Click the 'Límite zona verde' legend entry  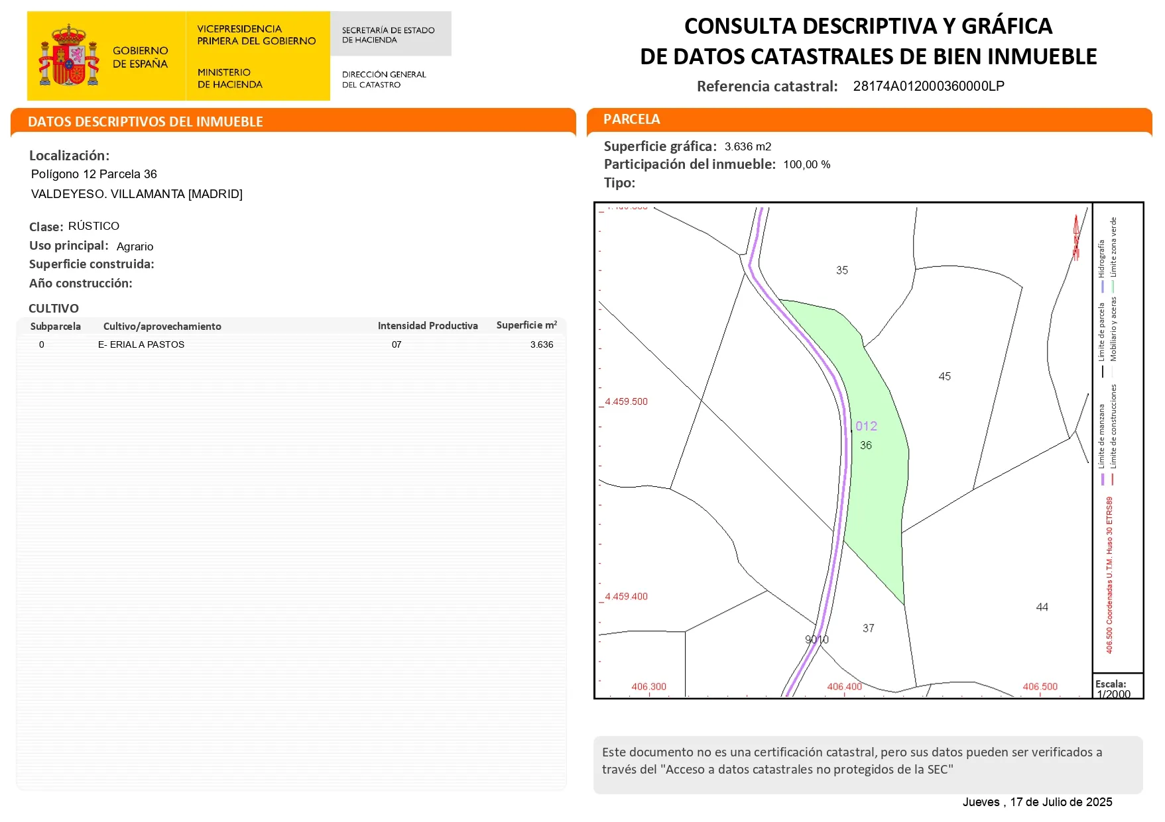[1113, 254]
